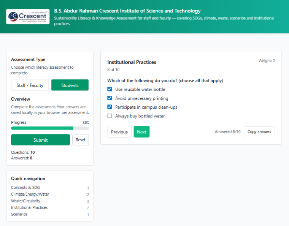Click the Copy answers button
Screen dimensions: 289x226
259,132
